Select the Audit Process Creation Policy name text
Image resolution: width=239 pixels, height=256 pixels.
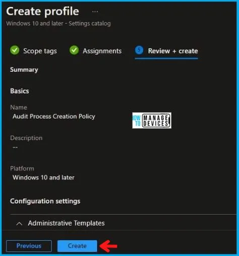pos(54,116)
